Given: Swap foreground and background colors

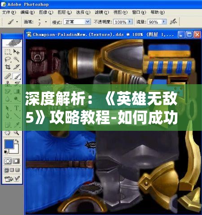Looking at the screenshot, I should tap(17, 141).
